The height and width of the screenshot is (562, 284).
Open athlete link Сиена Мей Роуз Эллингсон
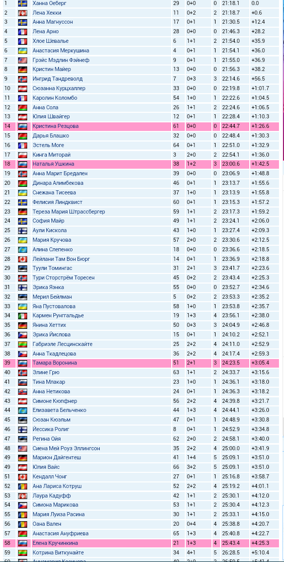coord(66,448)
